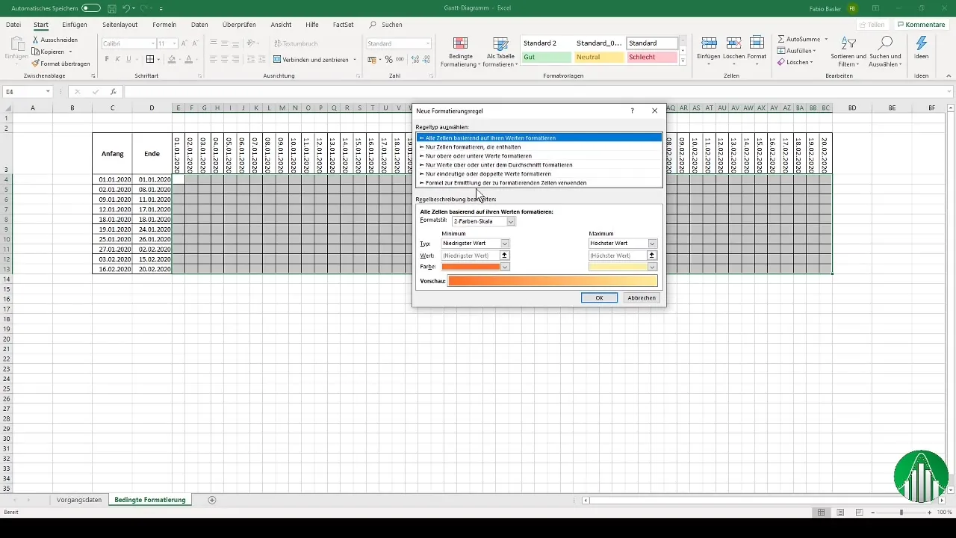Increase font size with larger A icon
The image size is (956, 538).
tap(184, 43)
